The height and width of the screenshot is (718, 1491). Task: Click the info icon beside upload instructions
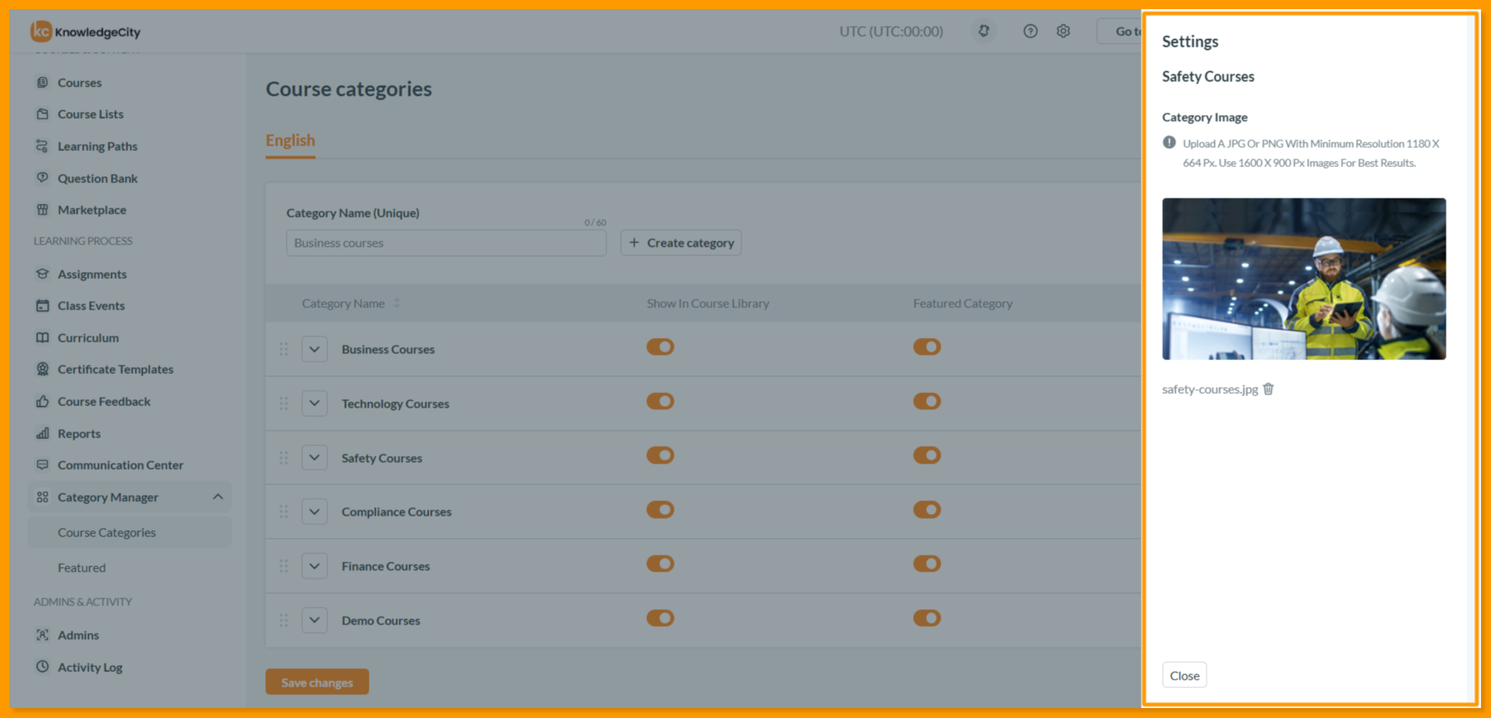1169,143
